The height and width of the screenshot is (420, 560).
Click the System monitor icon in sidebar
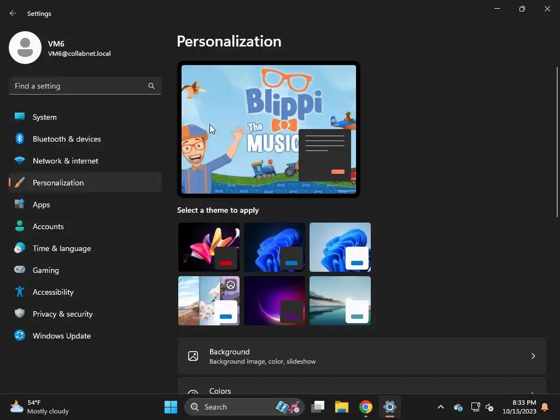[x=20, y=117]
